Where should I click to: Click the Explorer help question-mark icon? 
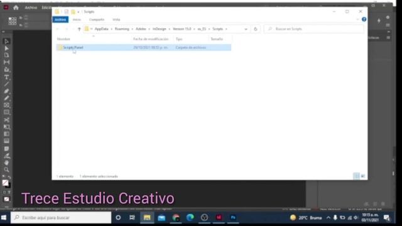click(364, 19)
